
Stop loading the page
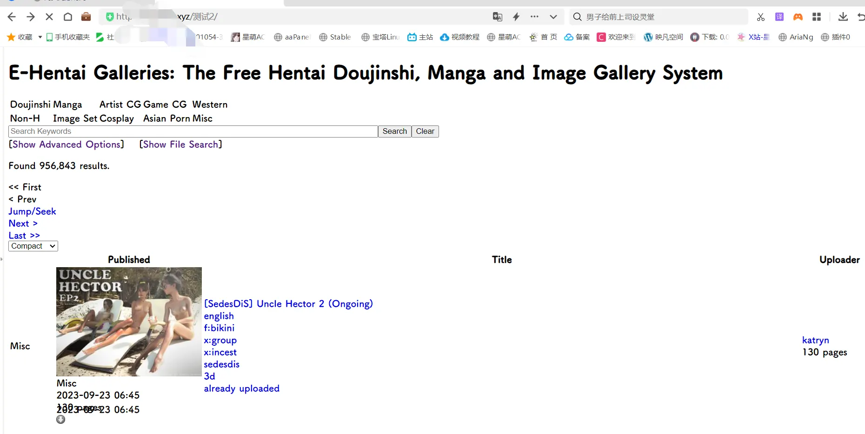coord(49,17)
